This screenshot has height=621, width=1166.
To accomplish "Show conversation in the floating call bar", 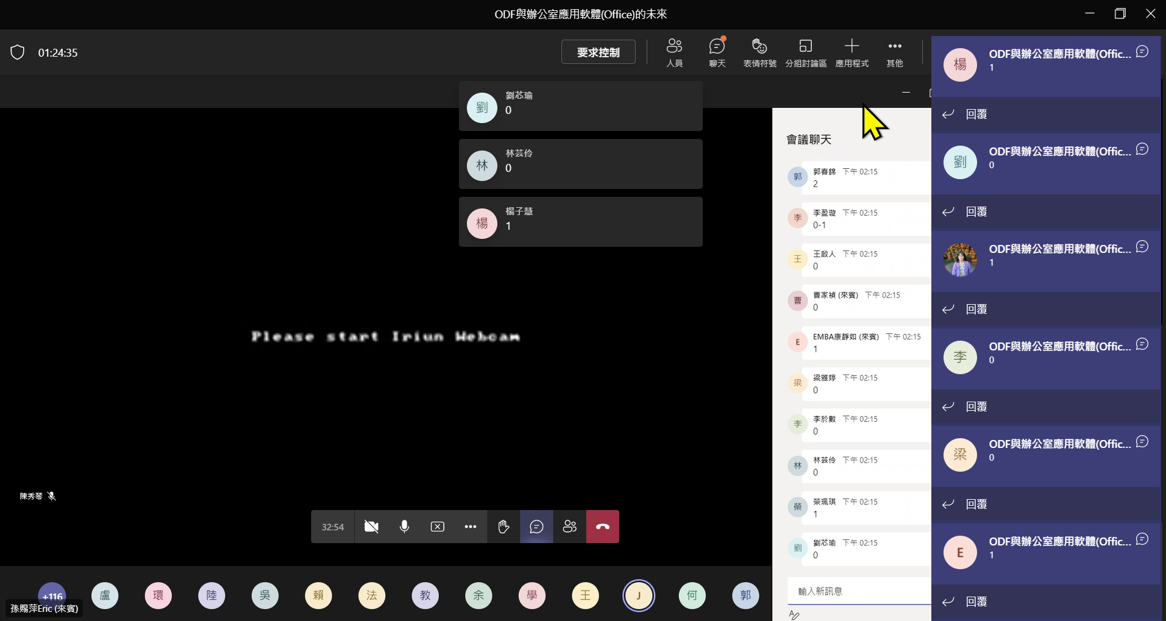I will click(x=536, y=527).
